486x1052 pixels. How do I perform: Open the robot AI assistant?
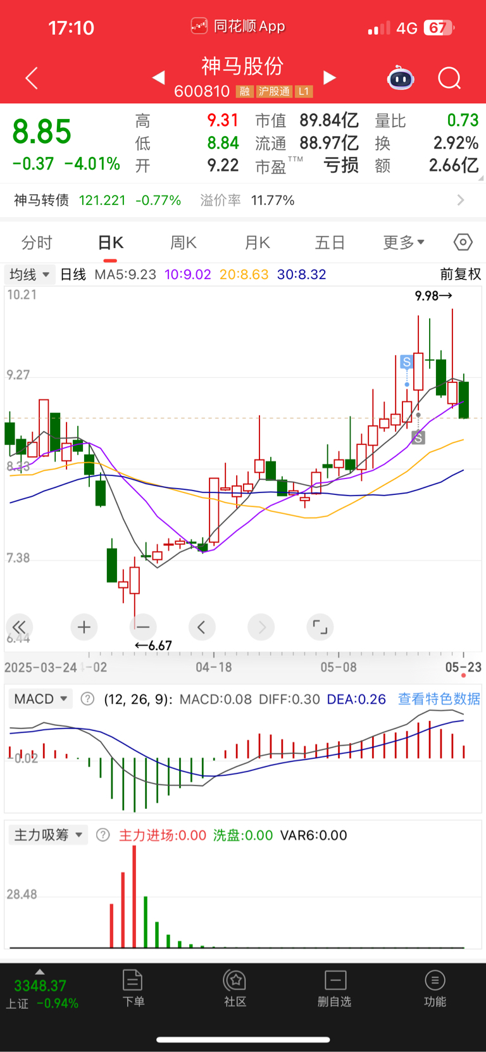[401, 78]
